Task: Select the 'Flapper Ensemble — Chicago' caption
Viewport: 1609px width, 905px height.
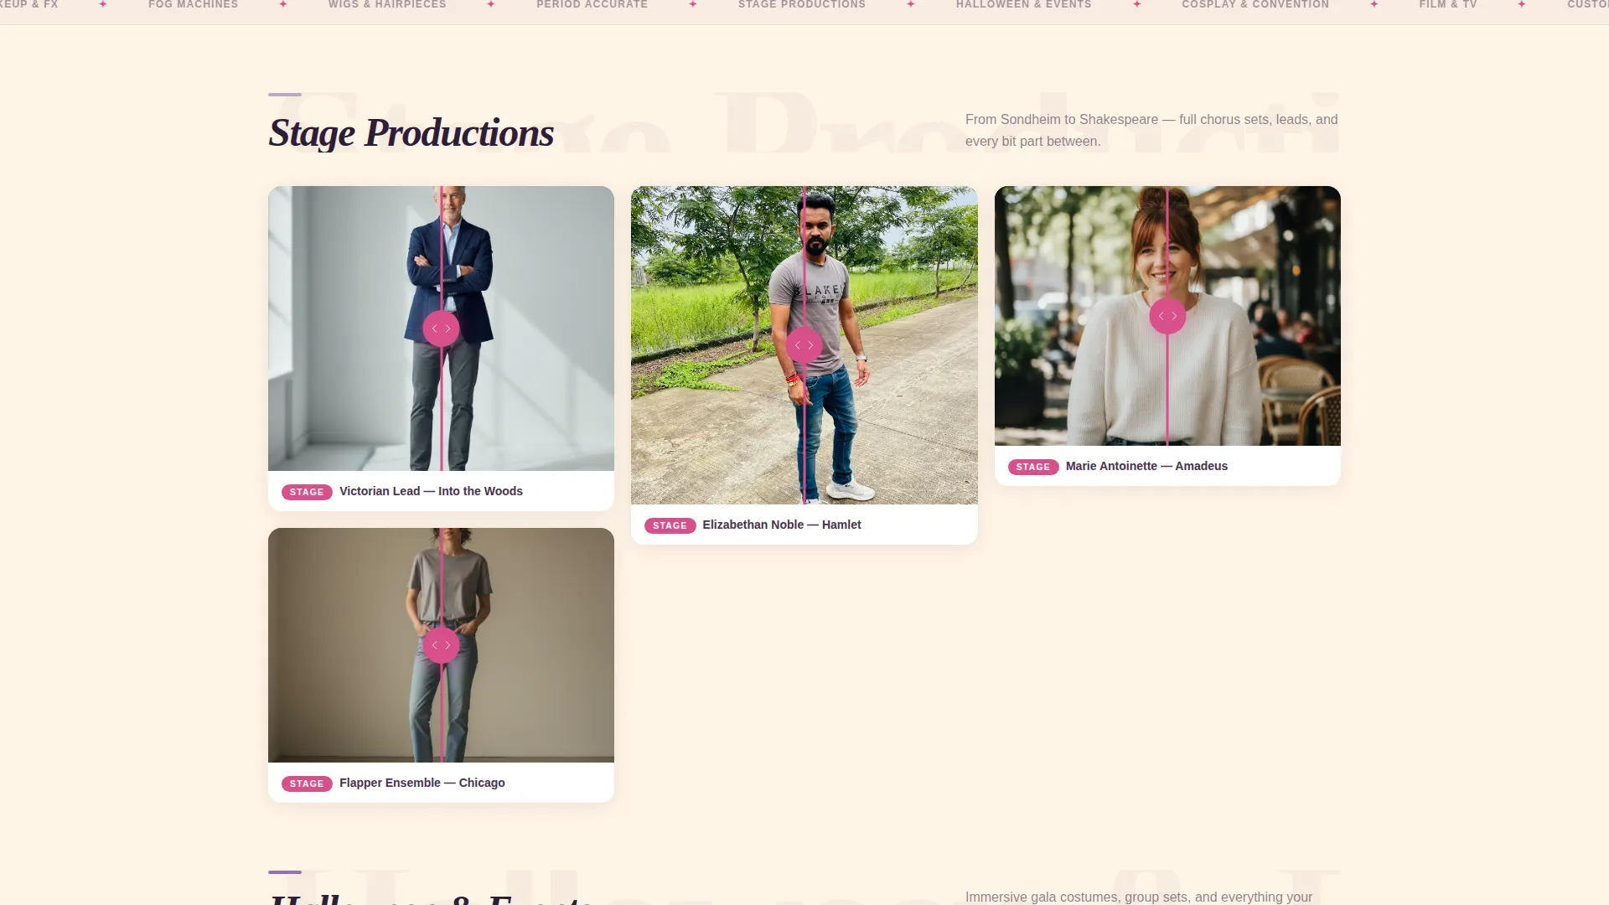Action: coord(422,783)
